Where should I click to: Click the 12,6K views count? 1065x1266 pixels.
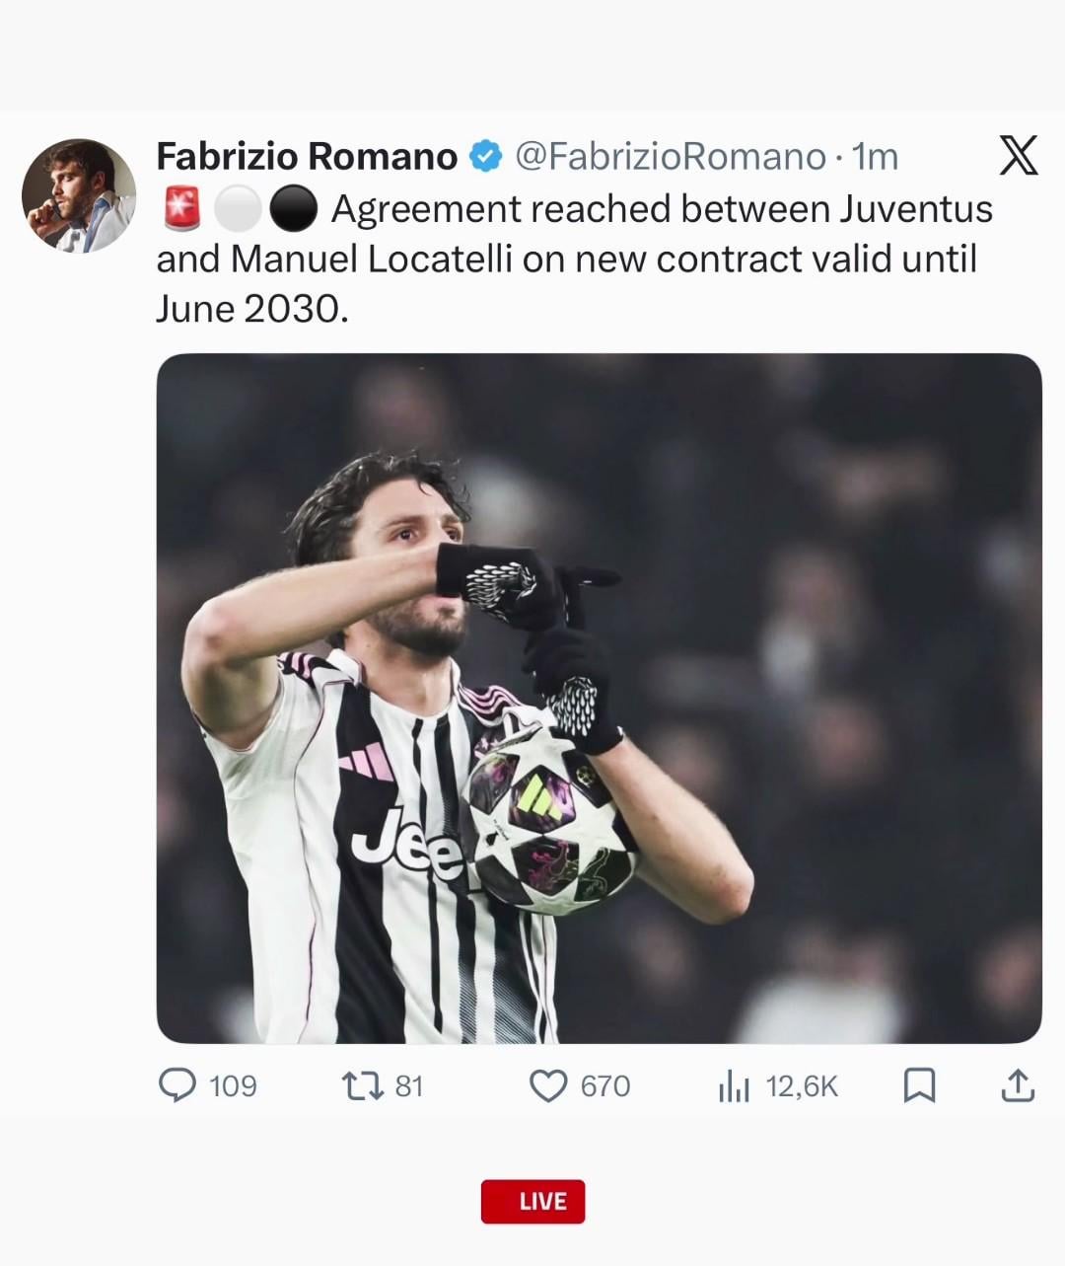(x=801, y=1086)
